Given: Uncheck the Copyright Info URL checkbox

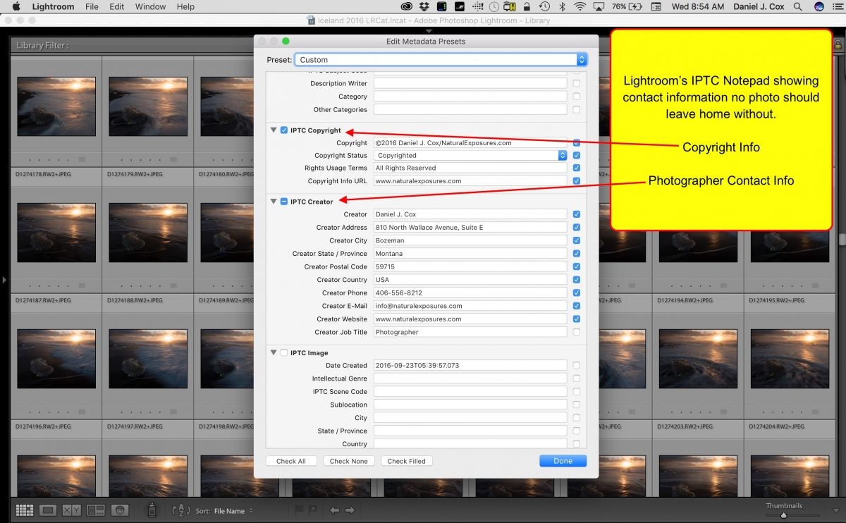Looking at the screenshot, I should pos(577,181).
